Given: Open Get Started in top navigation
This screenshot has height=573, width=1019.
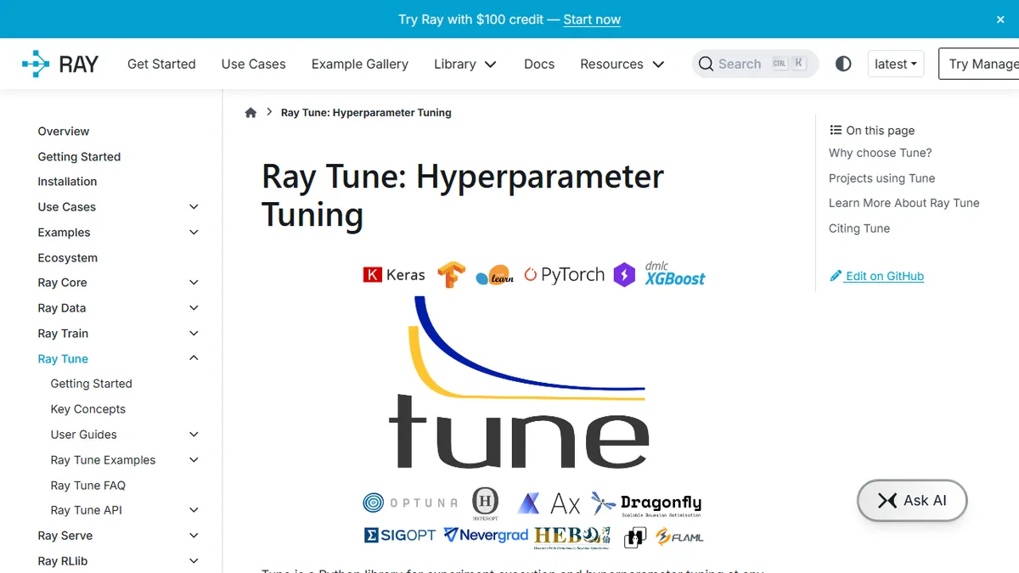Looking at the screenshot, I should click(161, 64).
